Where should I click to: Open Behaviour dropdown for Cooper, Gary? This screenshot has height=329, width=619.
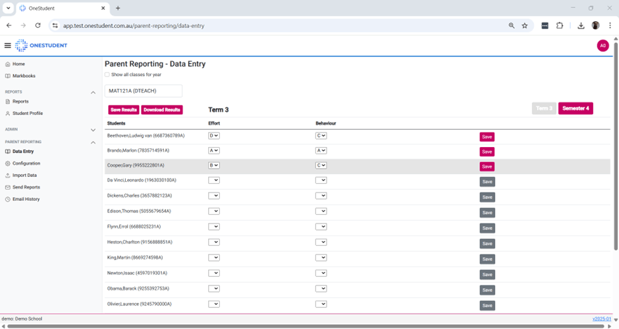point(321,165)
